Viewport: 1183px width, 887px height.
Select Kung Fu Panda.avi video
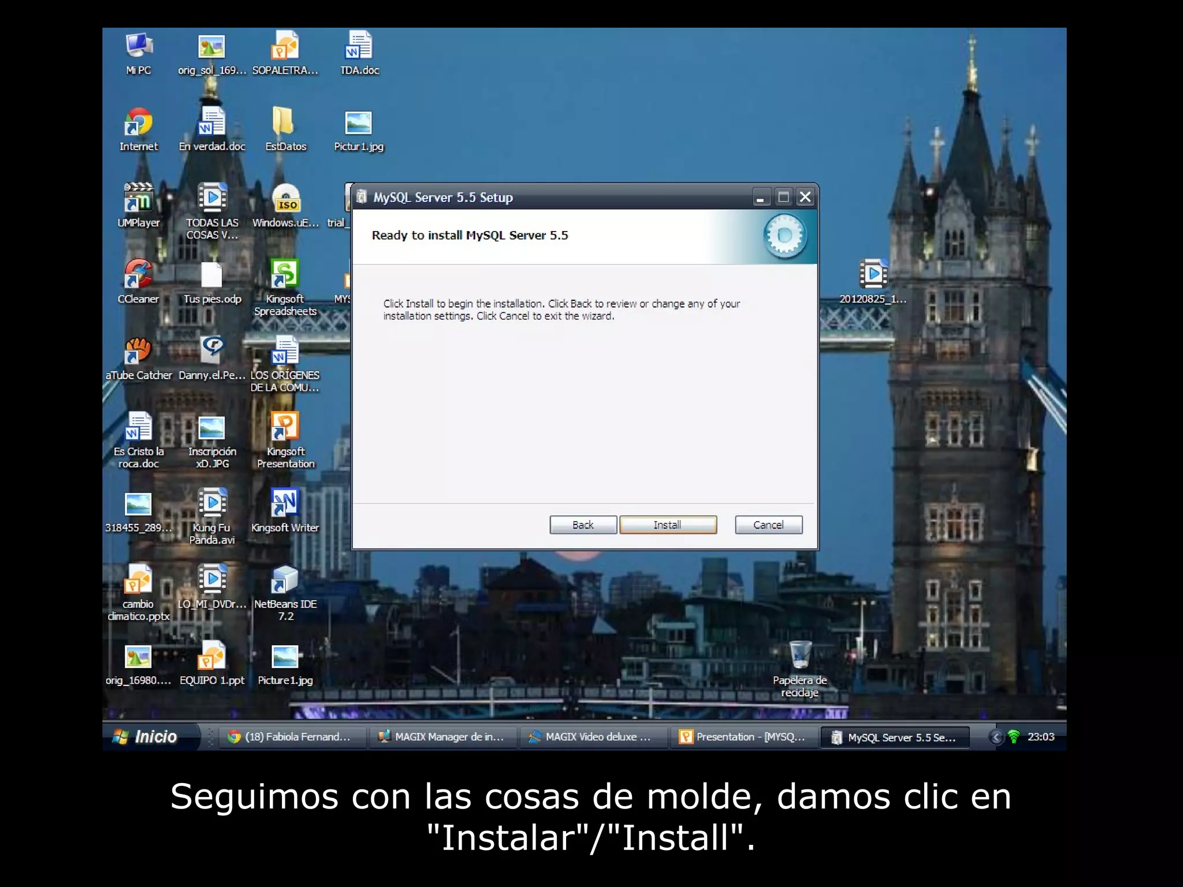(212, 516)
